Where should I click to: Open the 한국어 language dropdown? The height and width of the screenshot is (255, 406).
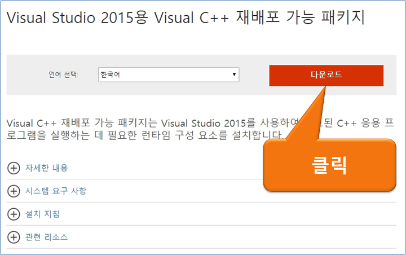point(169,74)
